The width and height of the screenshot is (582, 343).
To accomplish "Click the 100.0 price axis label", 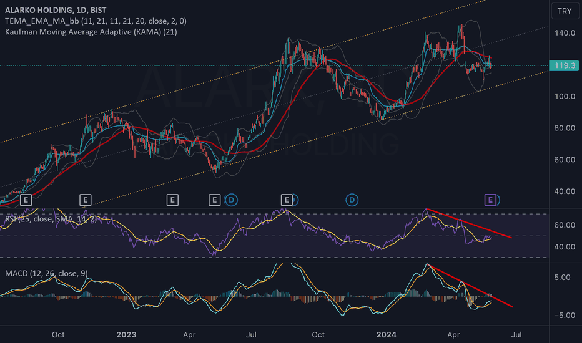I will click(x=565, y=97).
